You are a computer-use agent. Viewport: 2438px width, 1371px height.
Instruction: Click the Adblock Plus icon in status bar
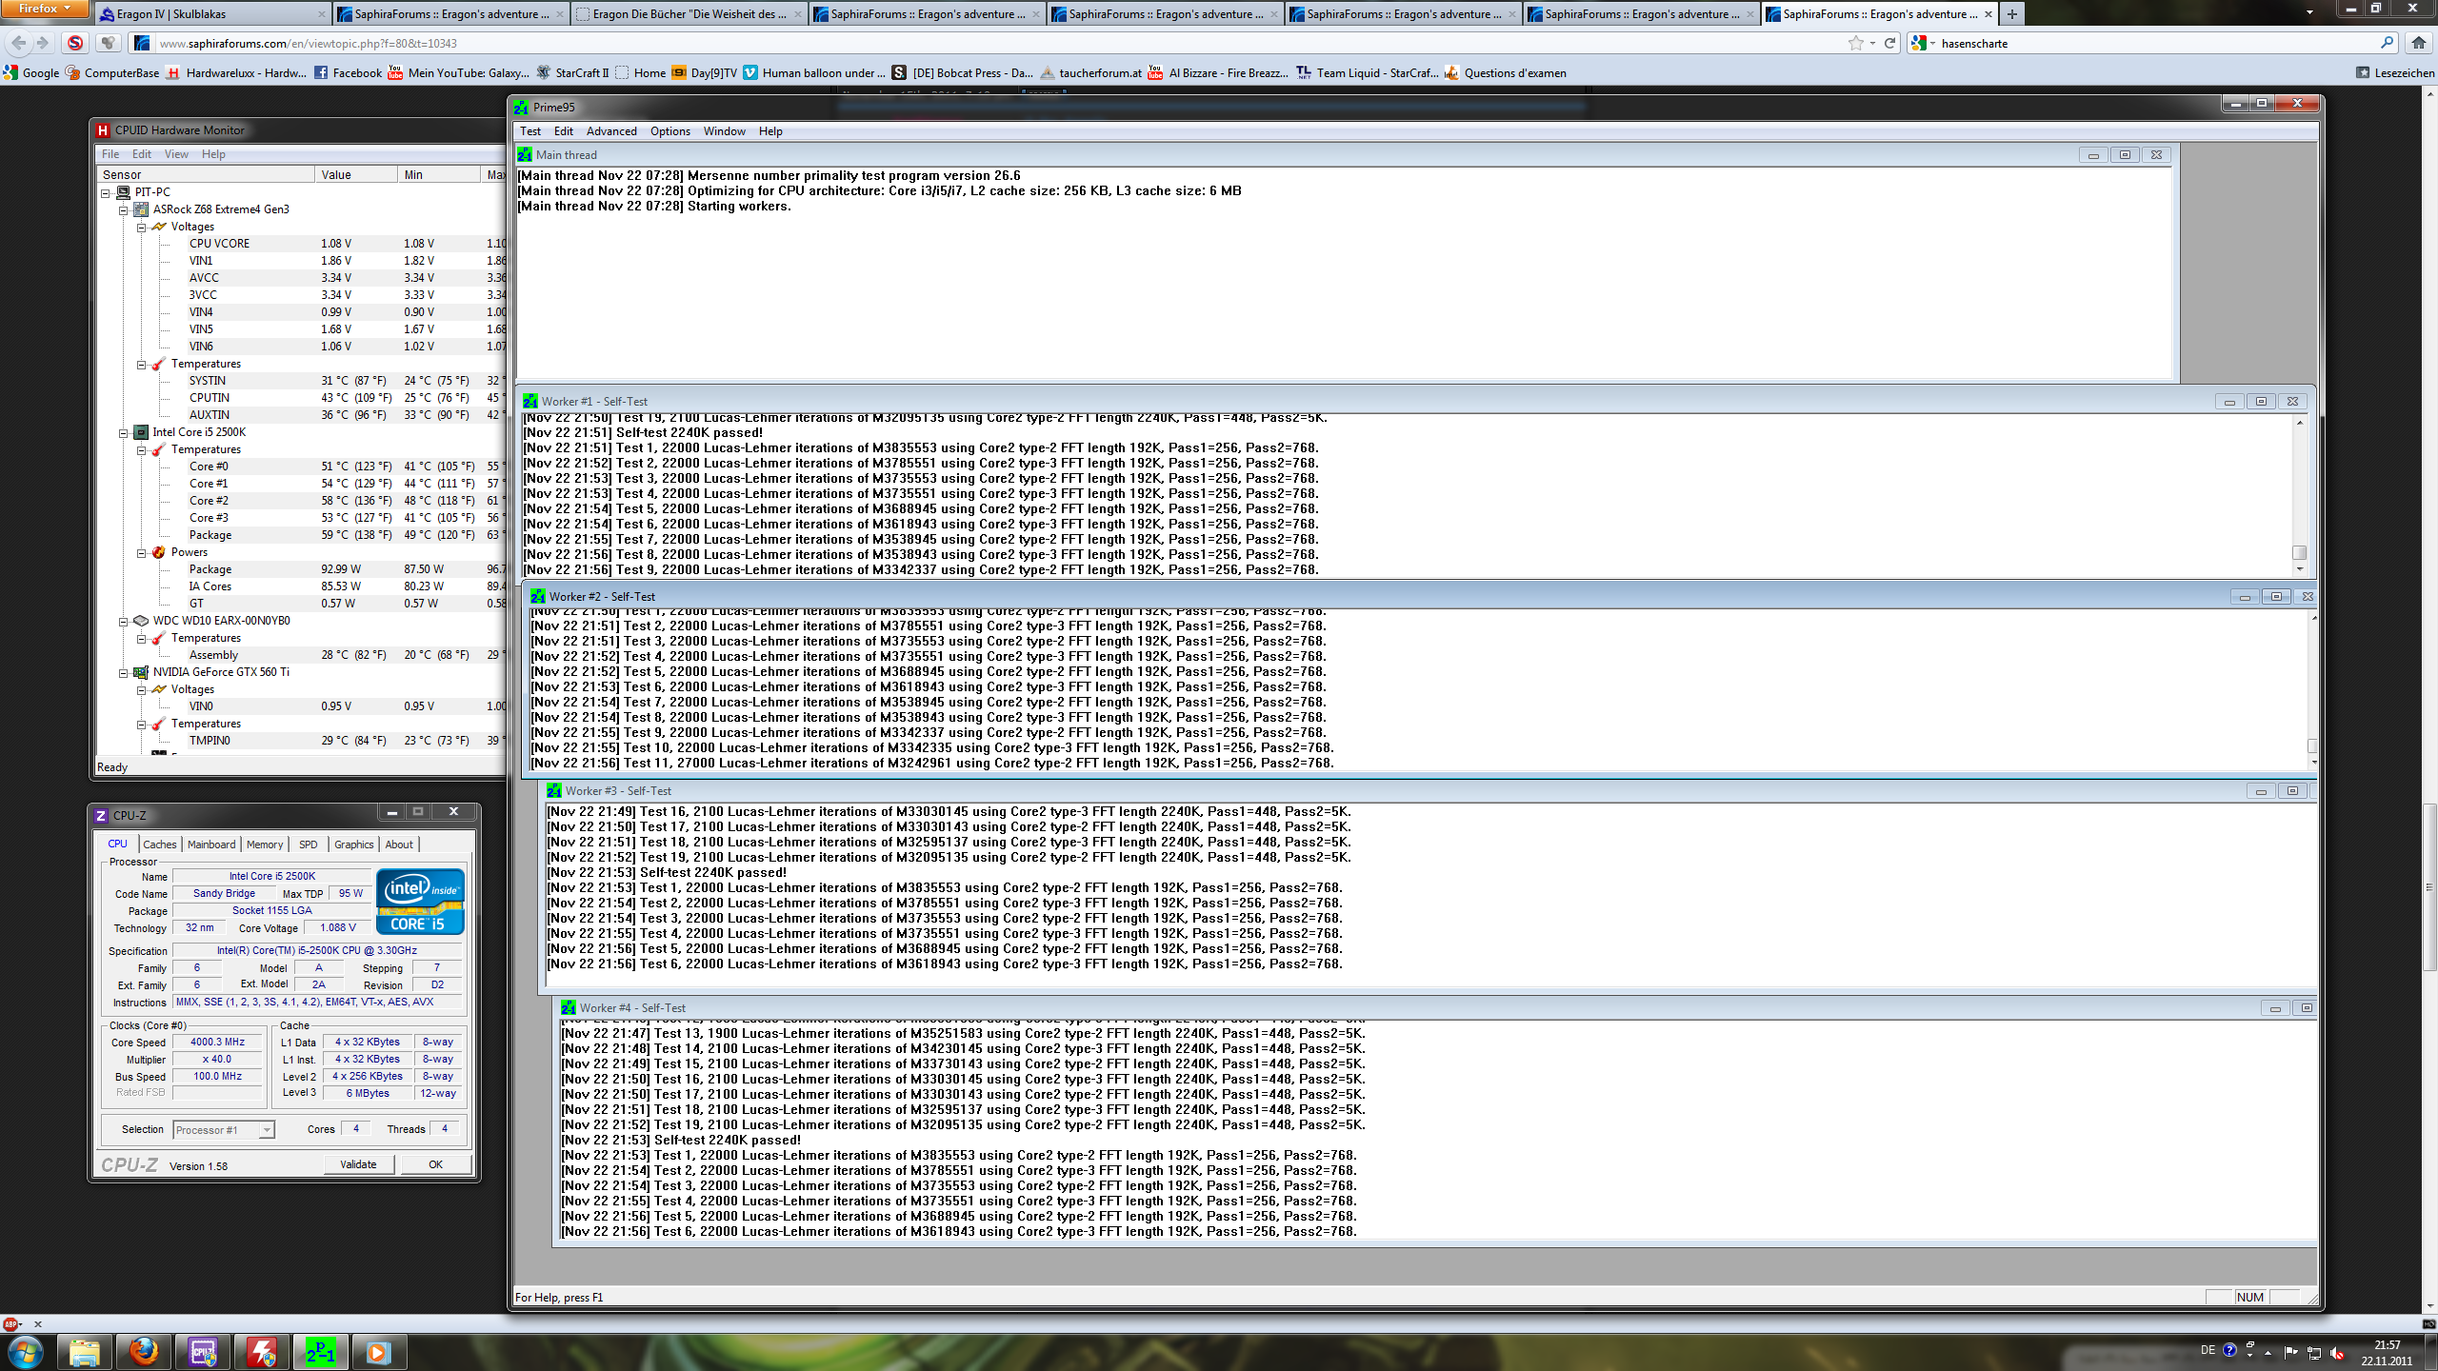tap(10, 1323)
